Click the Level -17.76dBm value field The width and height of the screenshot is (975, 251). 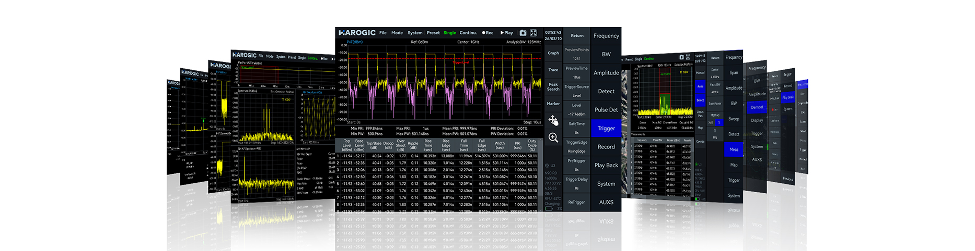[x=576, y=110]
